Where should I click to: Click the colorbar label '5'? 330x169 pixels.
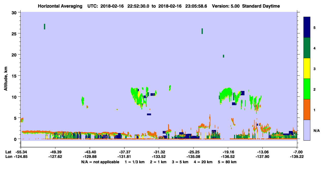point(315,27)
